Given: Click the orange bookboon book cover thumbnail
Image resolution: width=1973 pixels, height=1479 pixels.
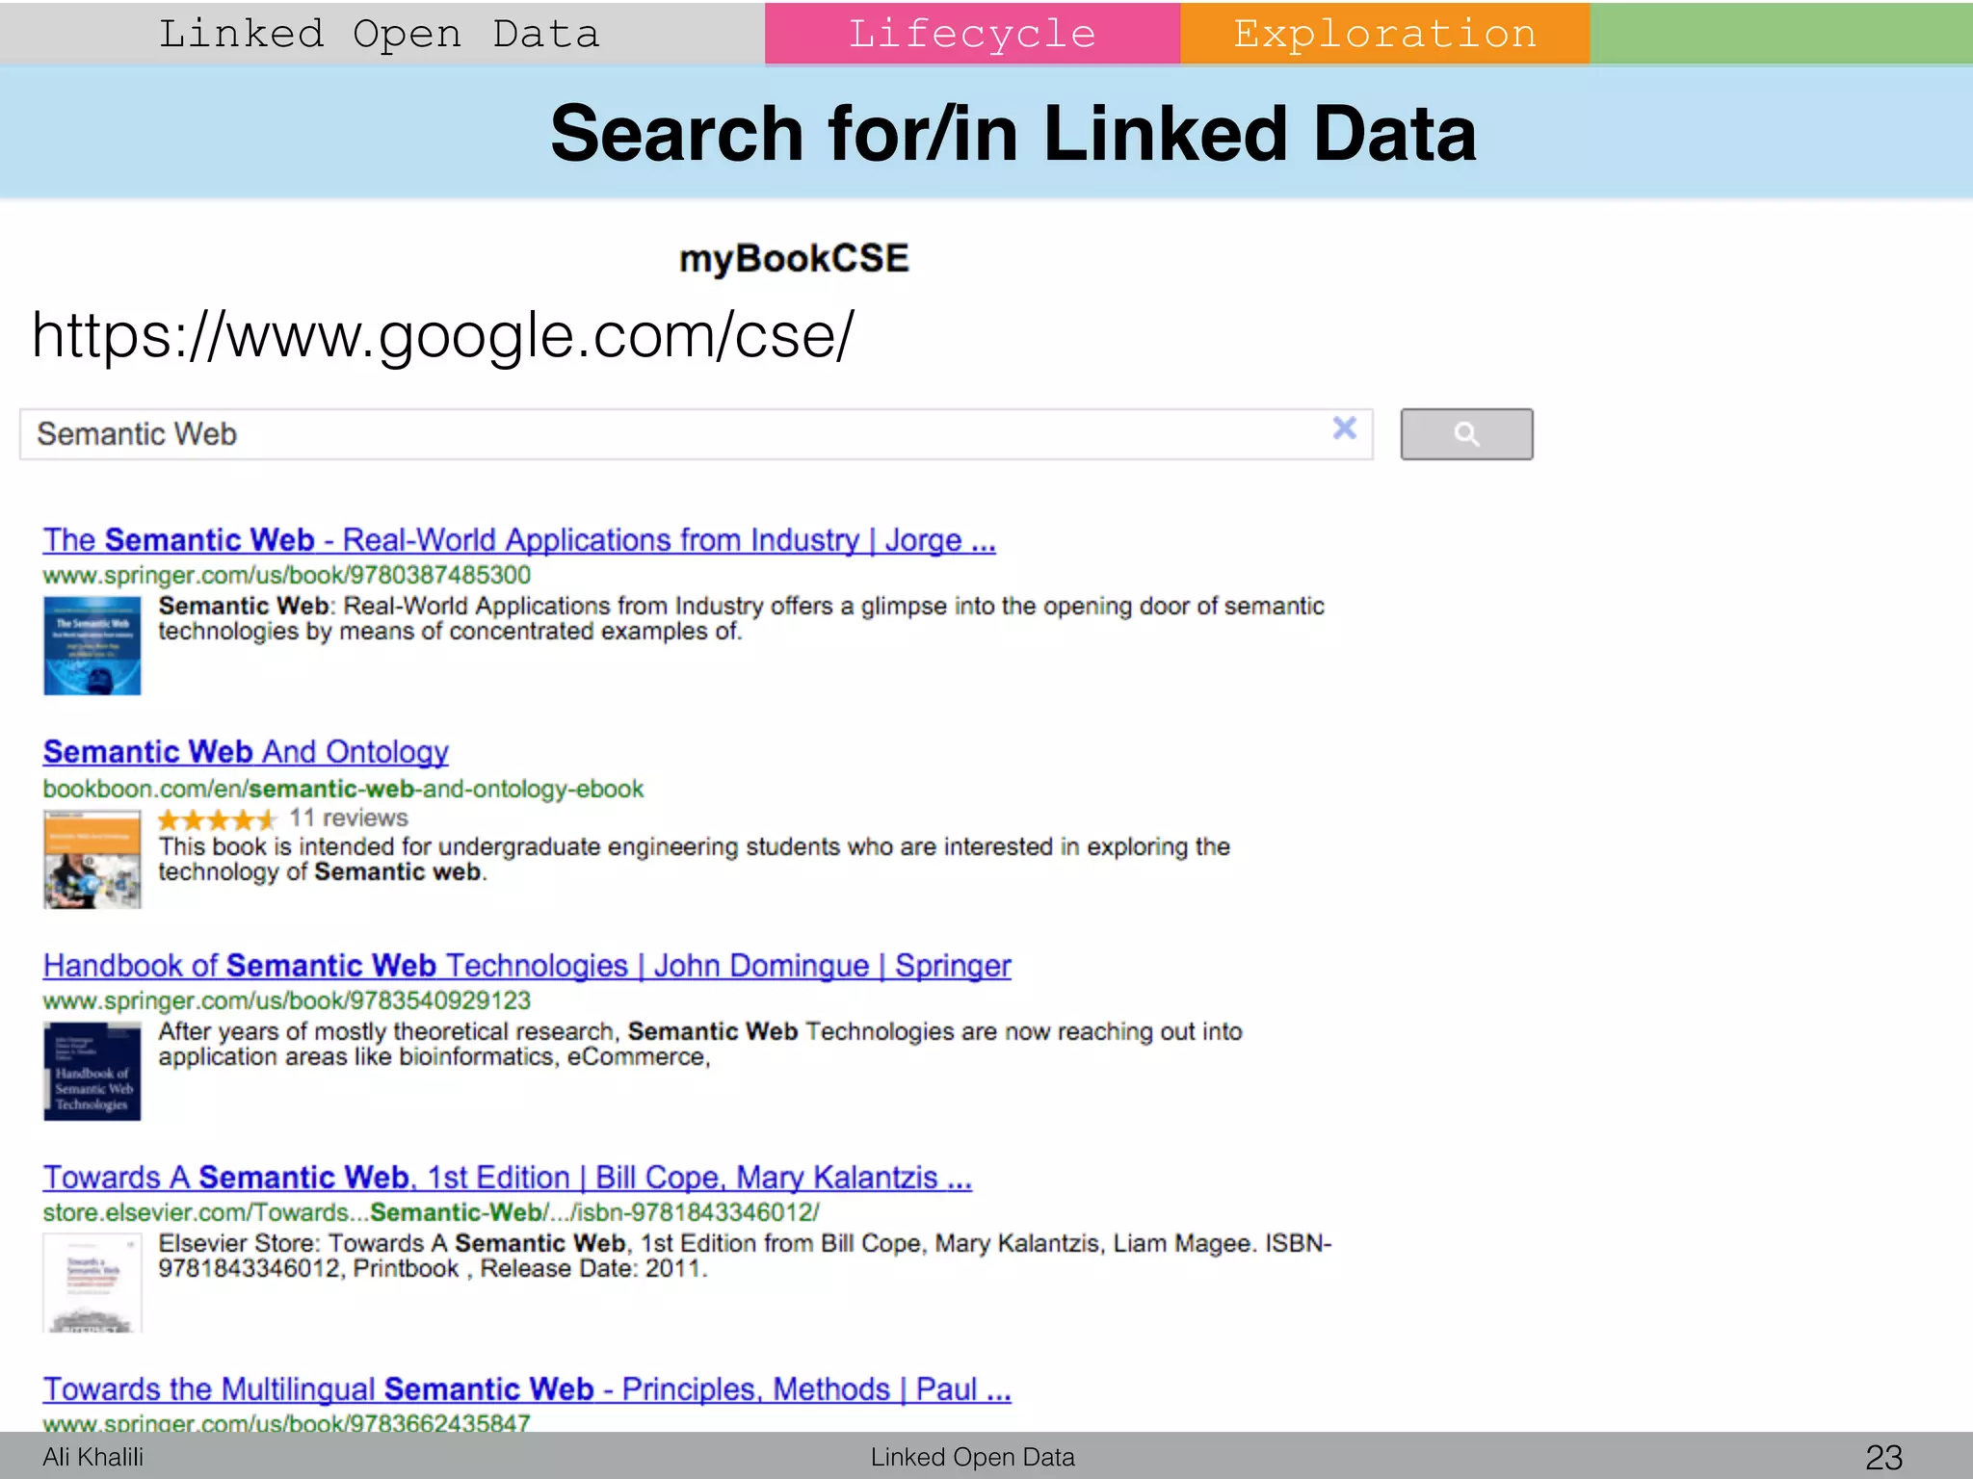Looking at the screenshot, I should coord(92,860).
